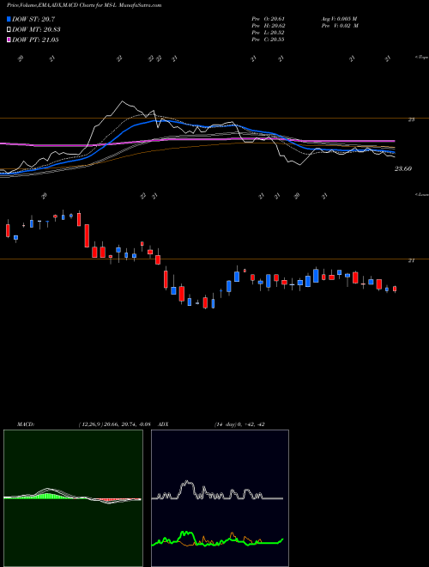This screenshot has height=567, width=429.
Task: Click the 21 axis label on candlestick chart
Action: point(411,260)
